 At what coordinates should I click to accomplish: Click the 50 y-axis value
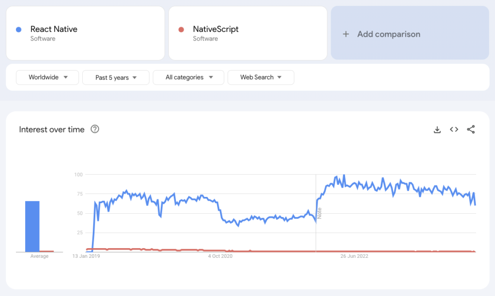pyautogui.click(x=80, y=214)
